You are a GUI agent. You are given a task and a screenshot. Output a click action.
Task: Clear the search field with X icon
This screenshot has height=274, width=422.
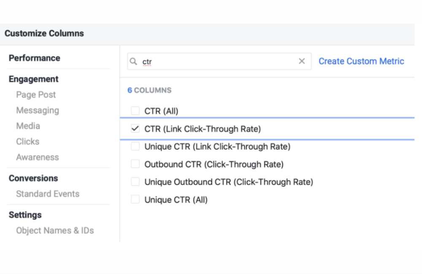302,62
